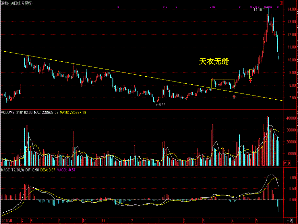Click the 1.00 MACD axis label

point(292,178)
